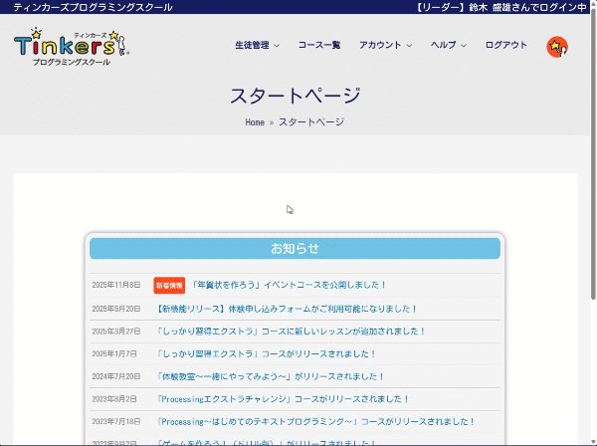Open the January 2025 しっかり習得エクストラ release notice

tap(267, 353)
